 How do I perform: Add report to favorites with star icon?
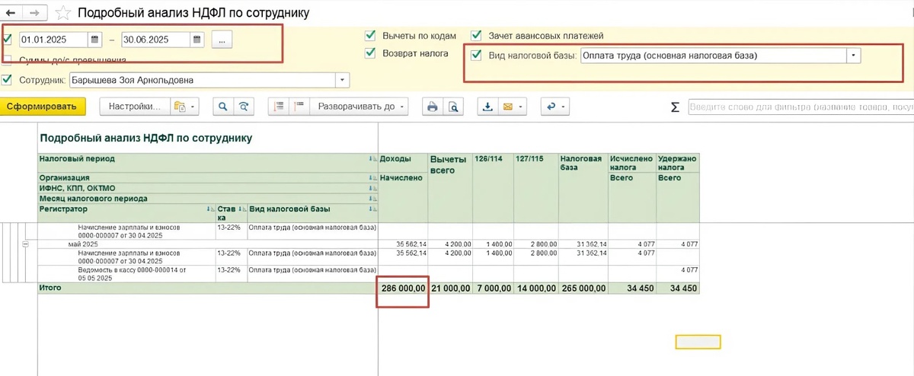pos(65,13)
